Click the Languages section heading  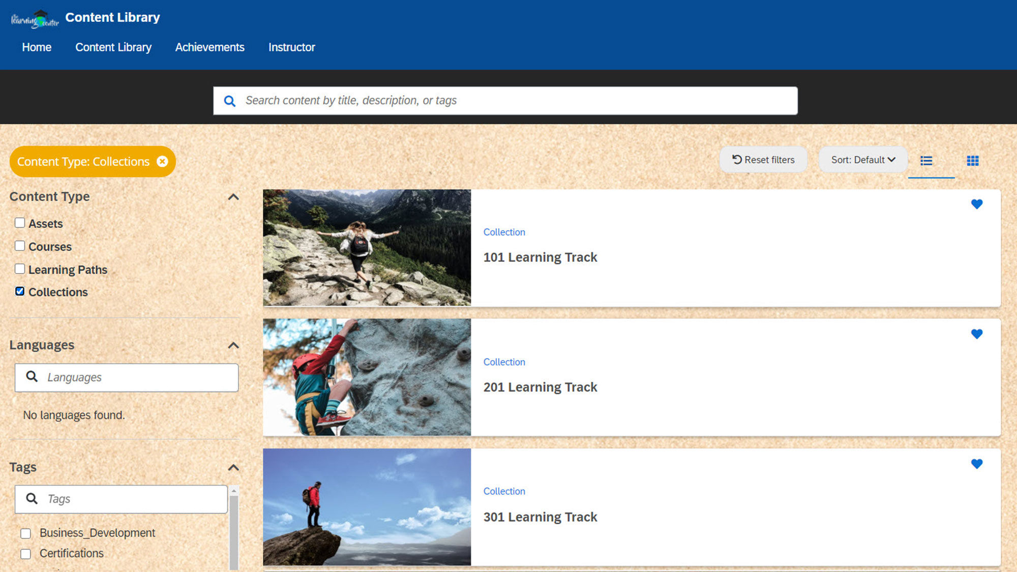click(x=42, y=345)
